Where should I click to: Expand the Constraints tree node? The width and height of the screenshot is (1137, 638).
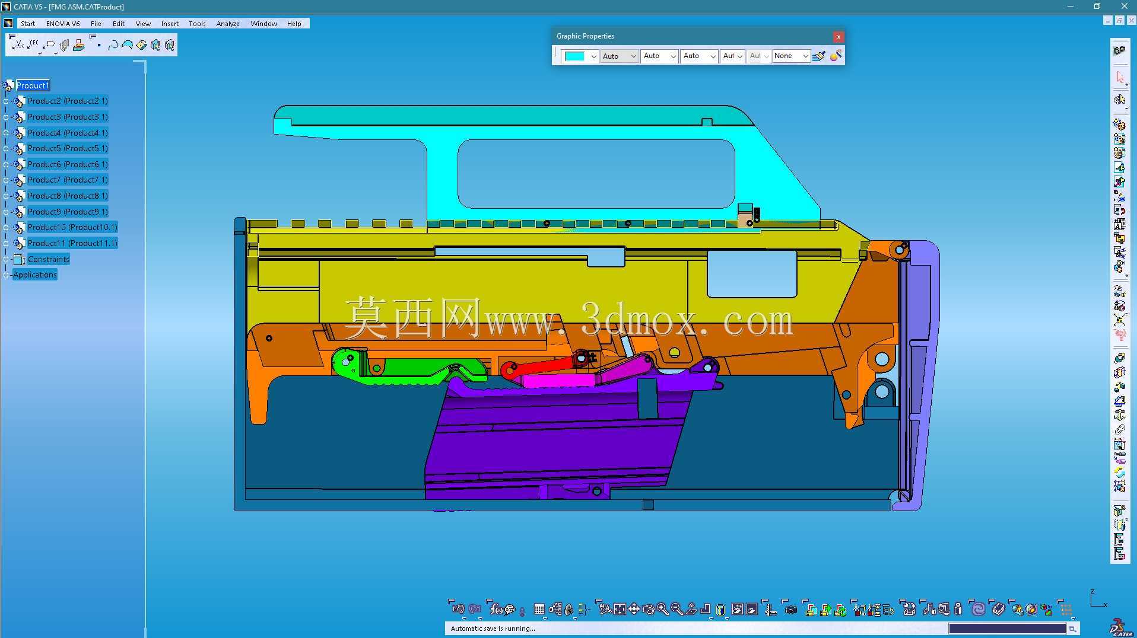[x=6, y=260]
